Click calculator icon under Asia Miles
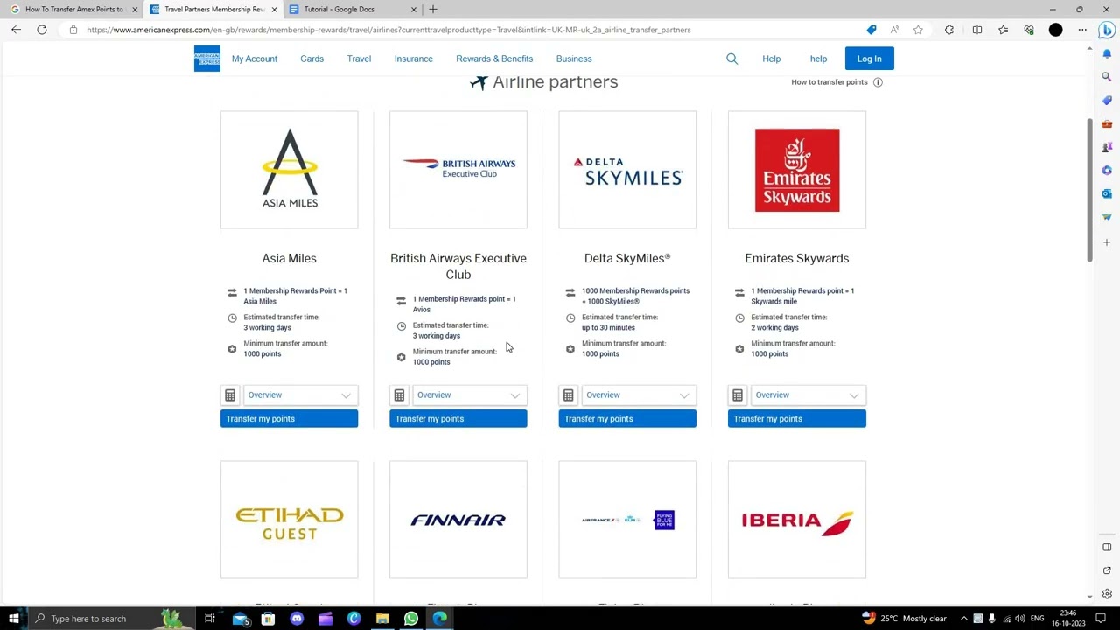This screenshot has width=1120, height=630. click(x=230, y=395)
